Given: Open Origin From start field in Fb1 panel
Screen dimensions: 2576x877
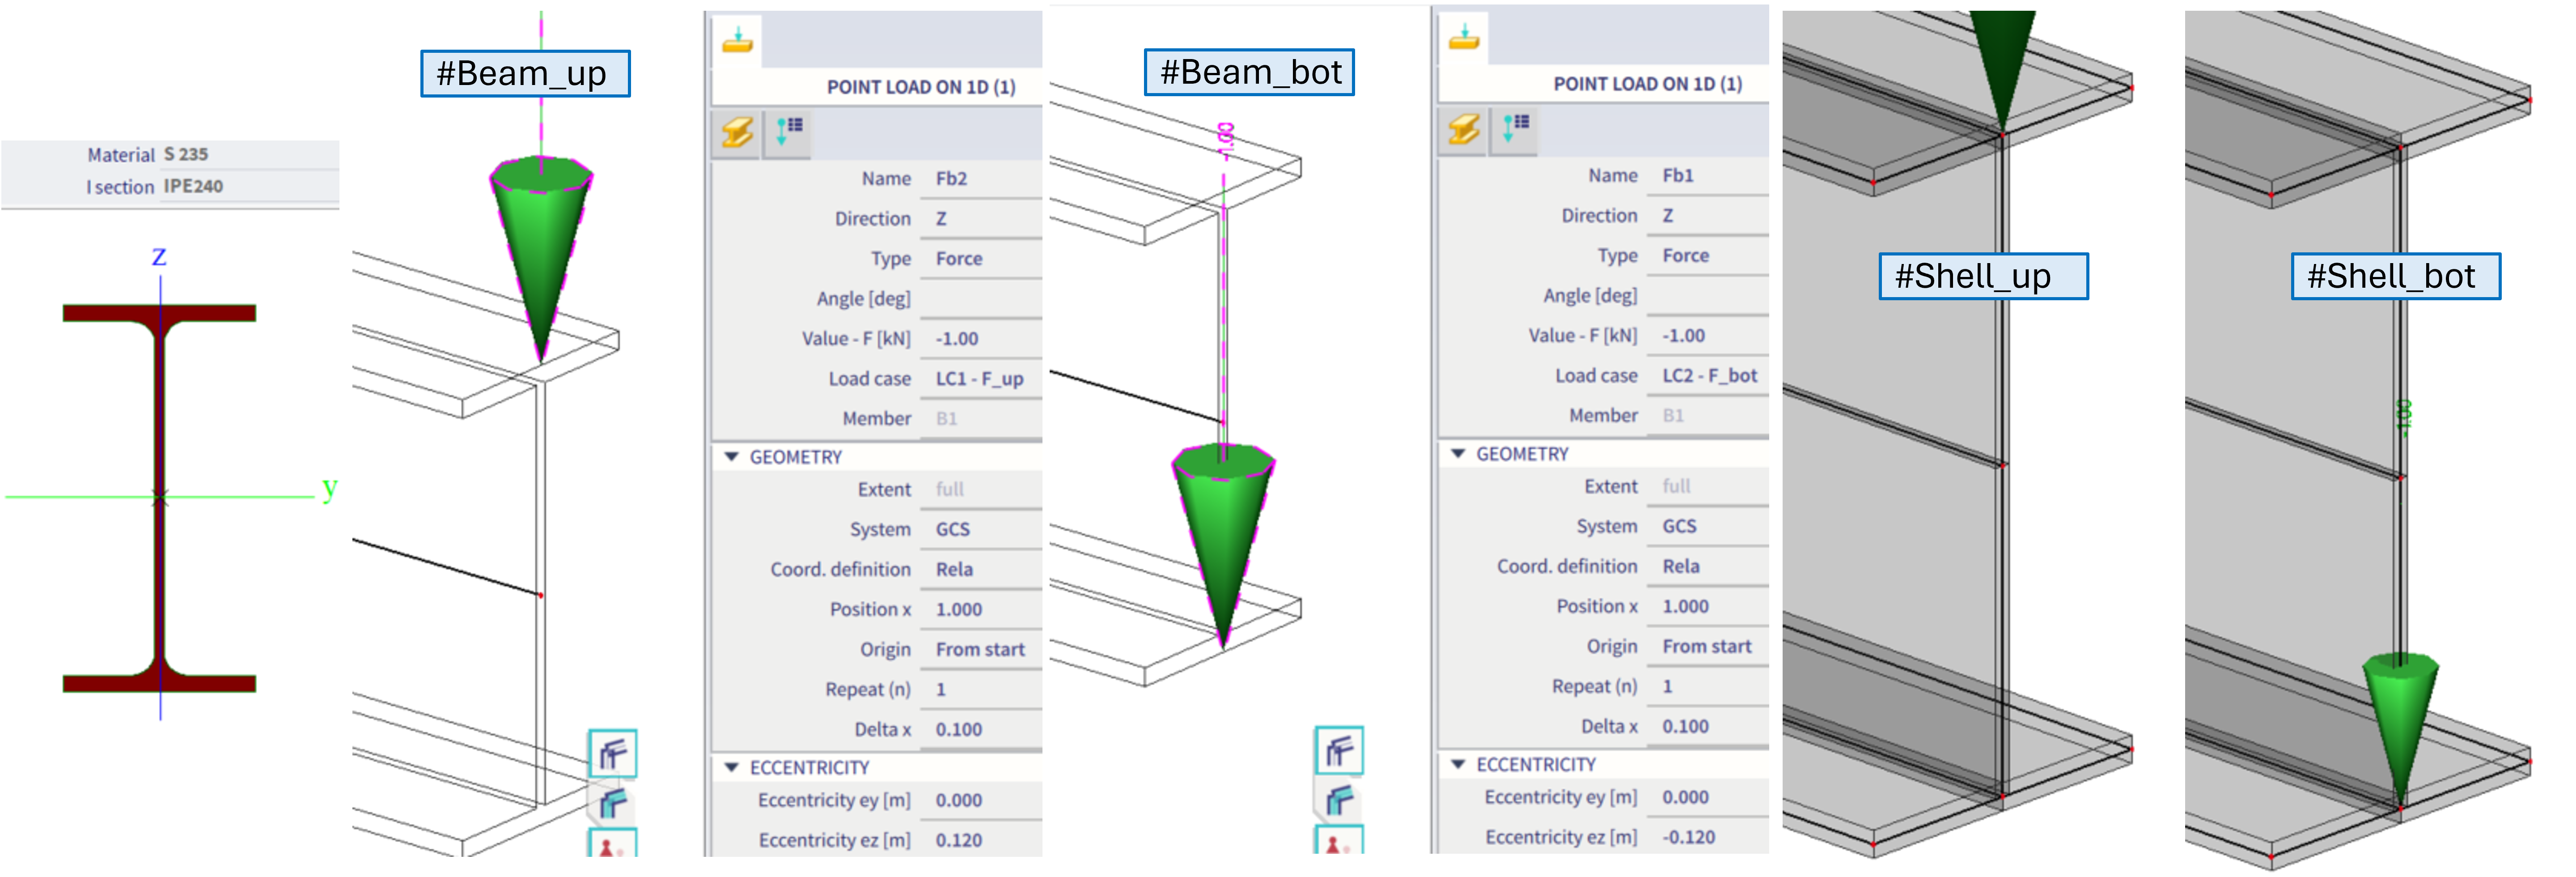Looking at the screenshot, I should (x=1706, y=647).
